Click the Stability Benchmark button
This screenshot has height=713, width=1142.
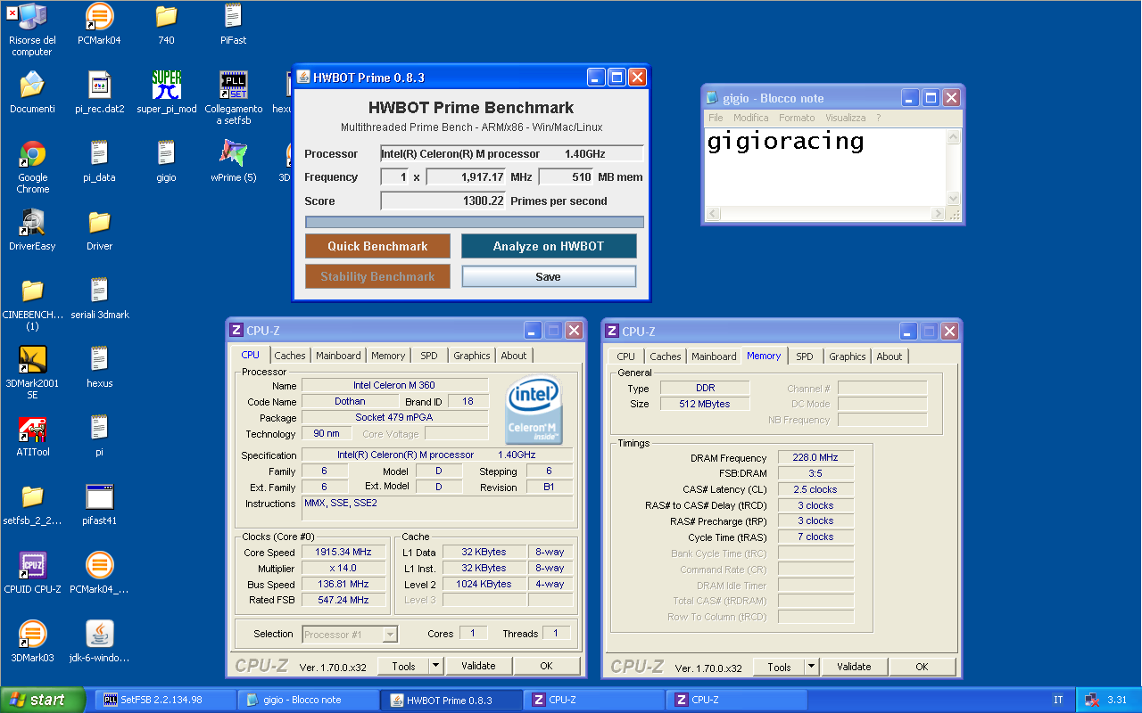(x=377, y=276)
